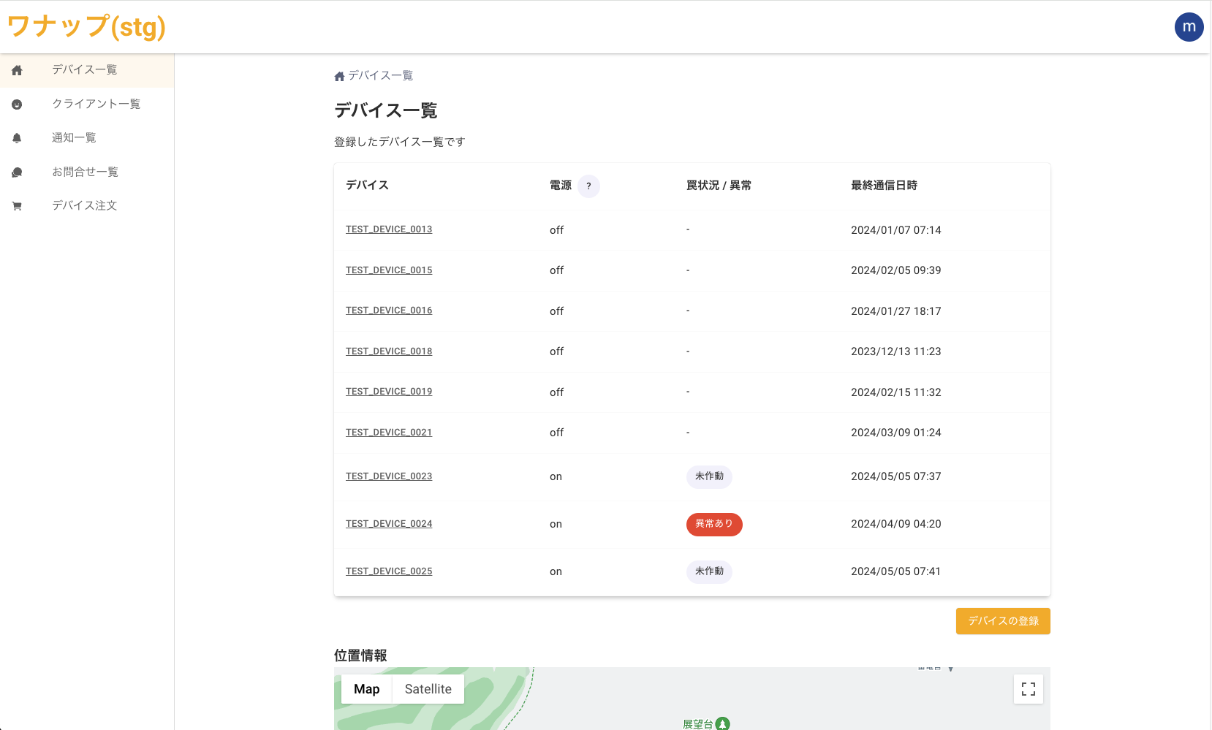Viewport: 1212px width, 730px height.
Task: Open デバイス注文 in the sidebar
Action: pyautogui.click(x=87, y=206)
